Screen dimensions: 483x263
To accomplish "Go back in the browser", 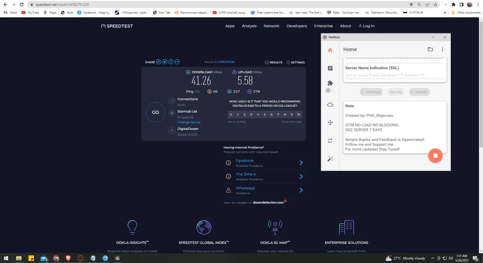I will (5, 4).
